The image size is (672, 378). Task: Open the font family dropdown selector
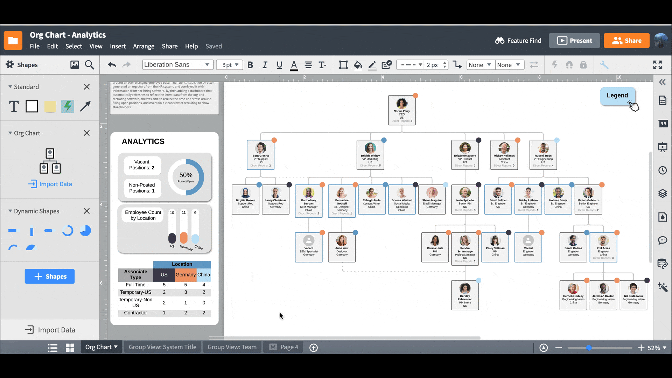[176, 65]
